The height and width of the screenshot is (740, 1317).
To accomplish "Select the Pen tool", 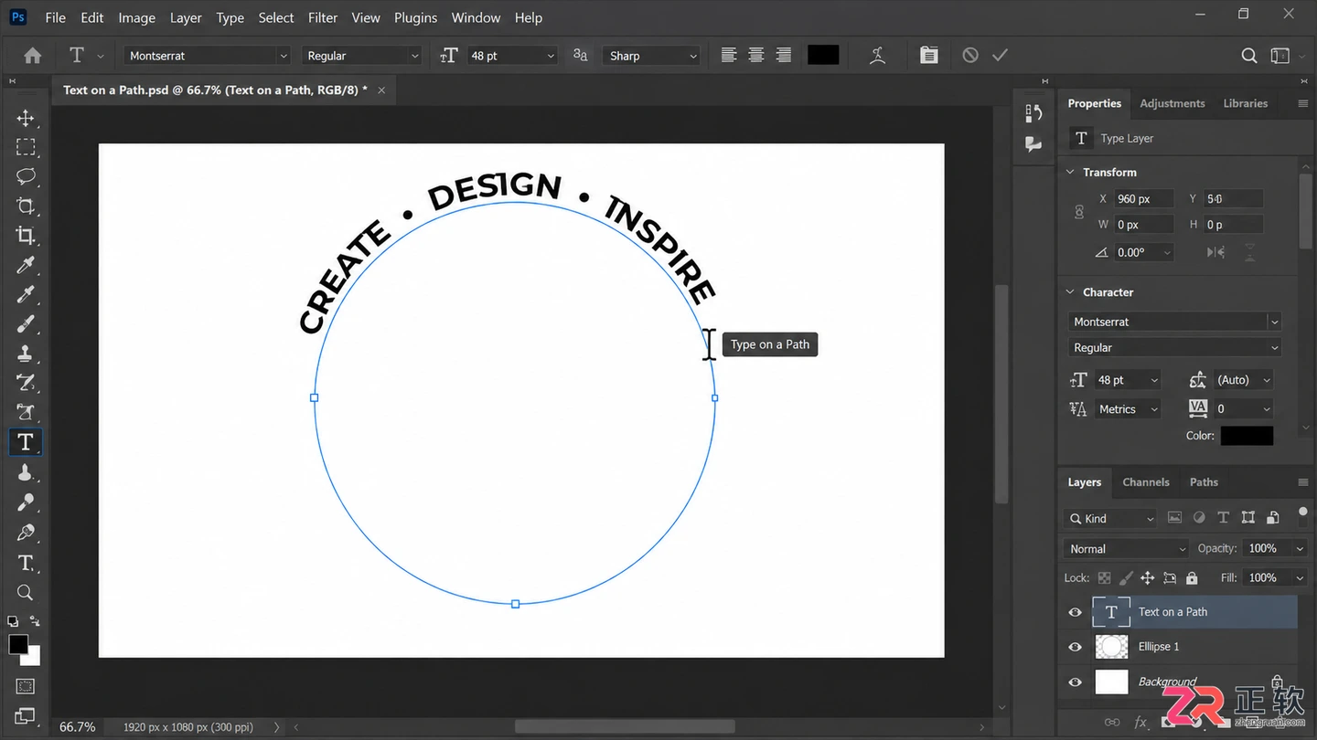I will pos(26,532).
